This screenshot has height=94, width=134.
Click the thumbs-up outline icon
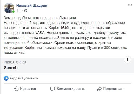[16, 89]
